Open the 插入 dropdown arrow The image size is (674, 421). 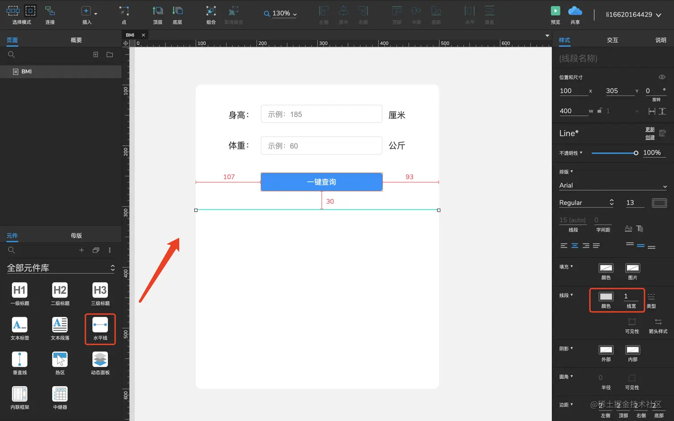pos(95,14)
